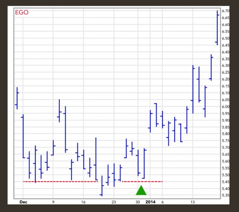Click the 9 date label on the axis

pyautogui.click(x=53, y=202)
